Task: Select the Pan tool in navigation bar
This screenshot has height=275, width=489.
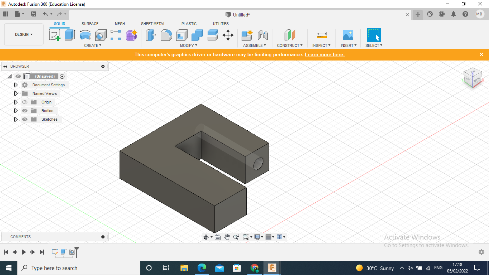Action: [x=227, y=237]
